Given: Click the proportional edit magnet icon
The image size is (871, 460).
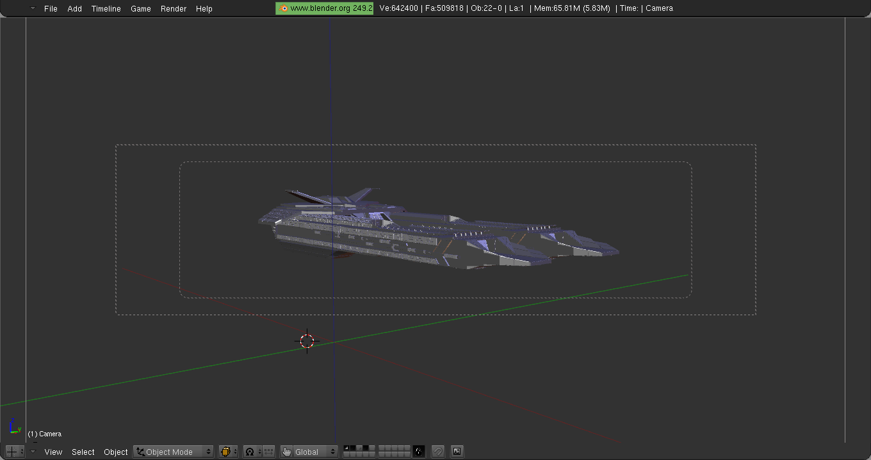Looking at the screenshot, I should pos(438,452).
